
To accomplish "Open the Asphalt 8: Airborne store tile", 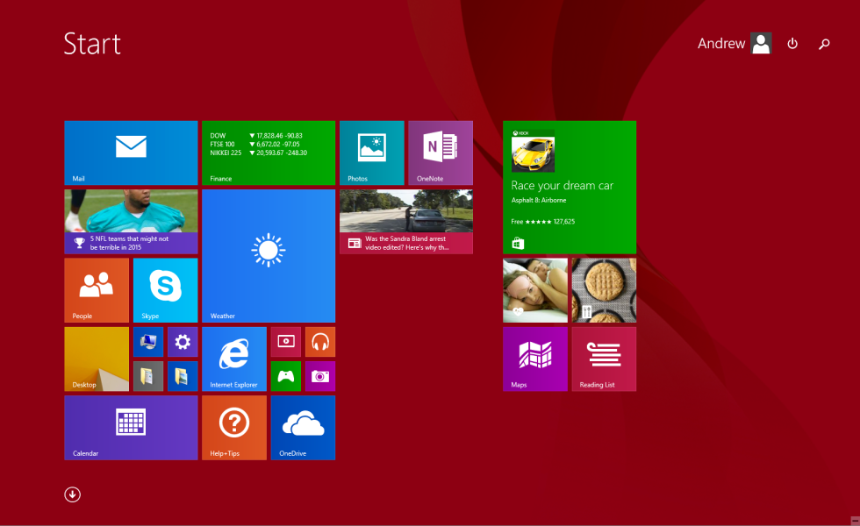I will 570,188.
